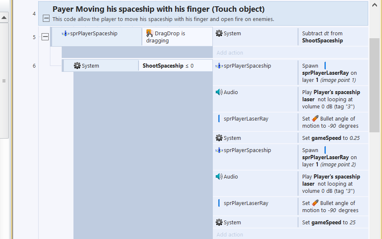Image resolution: width=382 pixels, height=239 pixels.
Task: Click the System gear icon for Subtract dt action
Action: (219, 34)
